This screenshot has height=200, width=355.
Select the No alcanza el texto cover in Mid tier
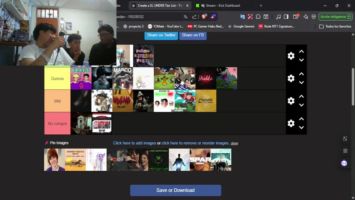[185, 101]
